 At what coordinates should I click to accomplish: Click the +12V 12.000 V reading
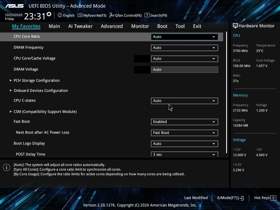pyautogui.click(x=240, y=155)
